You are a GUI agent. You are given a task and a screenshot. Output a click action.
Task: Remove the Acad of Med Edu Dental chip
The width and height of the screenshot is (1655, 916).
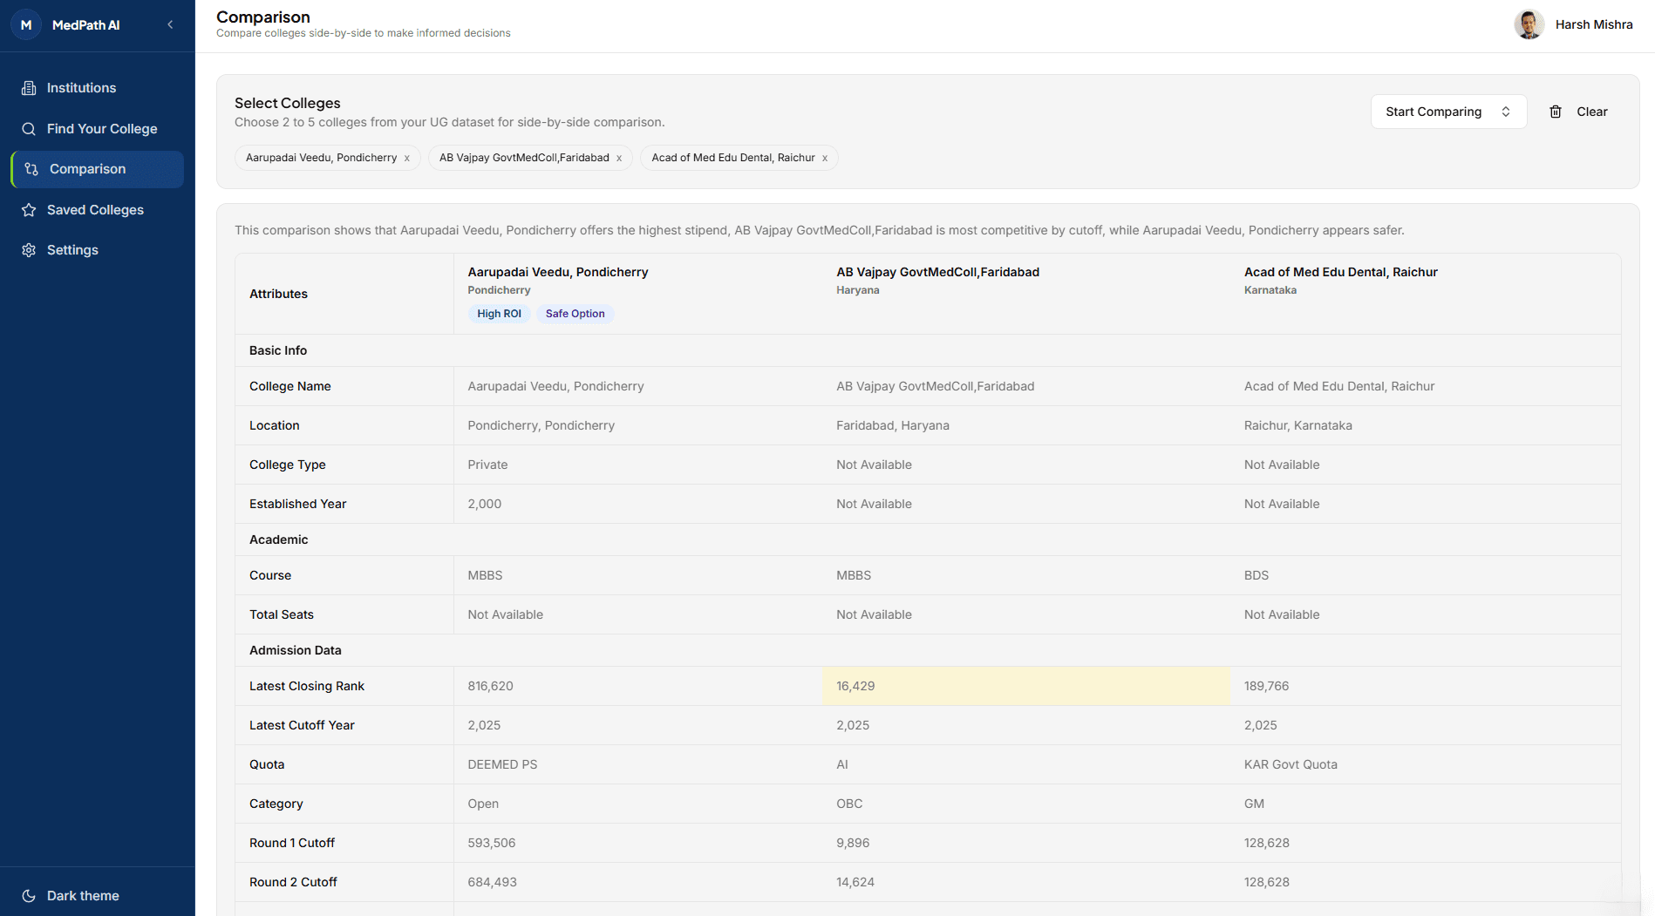tap(824, 159)
